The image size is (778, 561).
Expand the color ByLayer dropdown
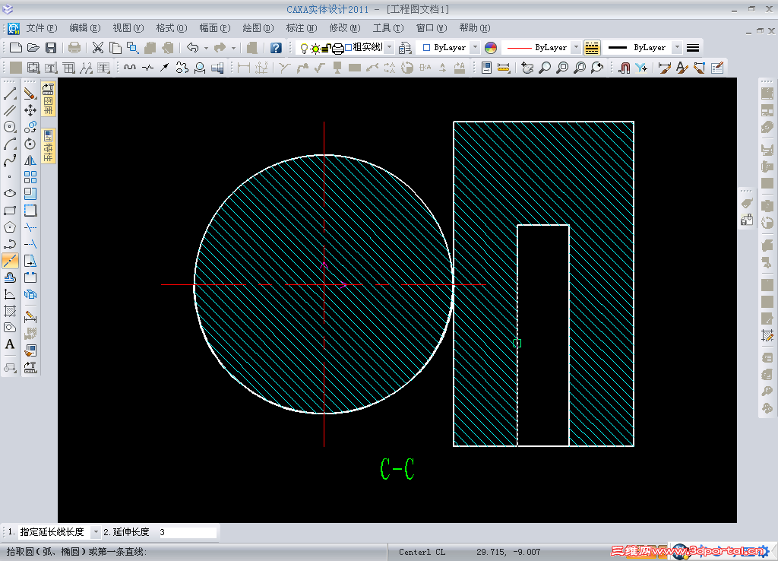[475, 48]
